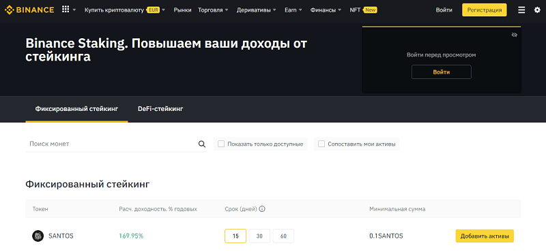Click the SANTOS token name
Viewport: 546px width, 252px height.
61,236
